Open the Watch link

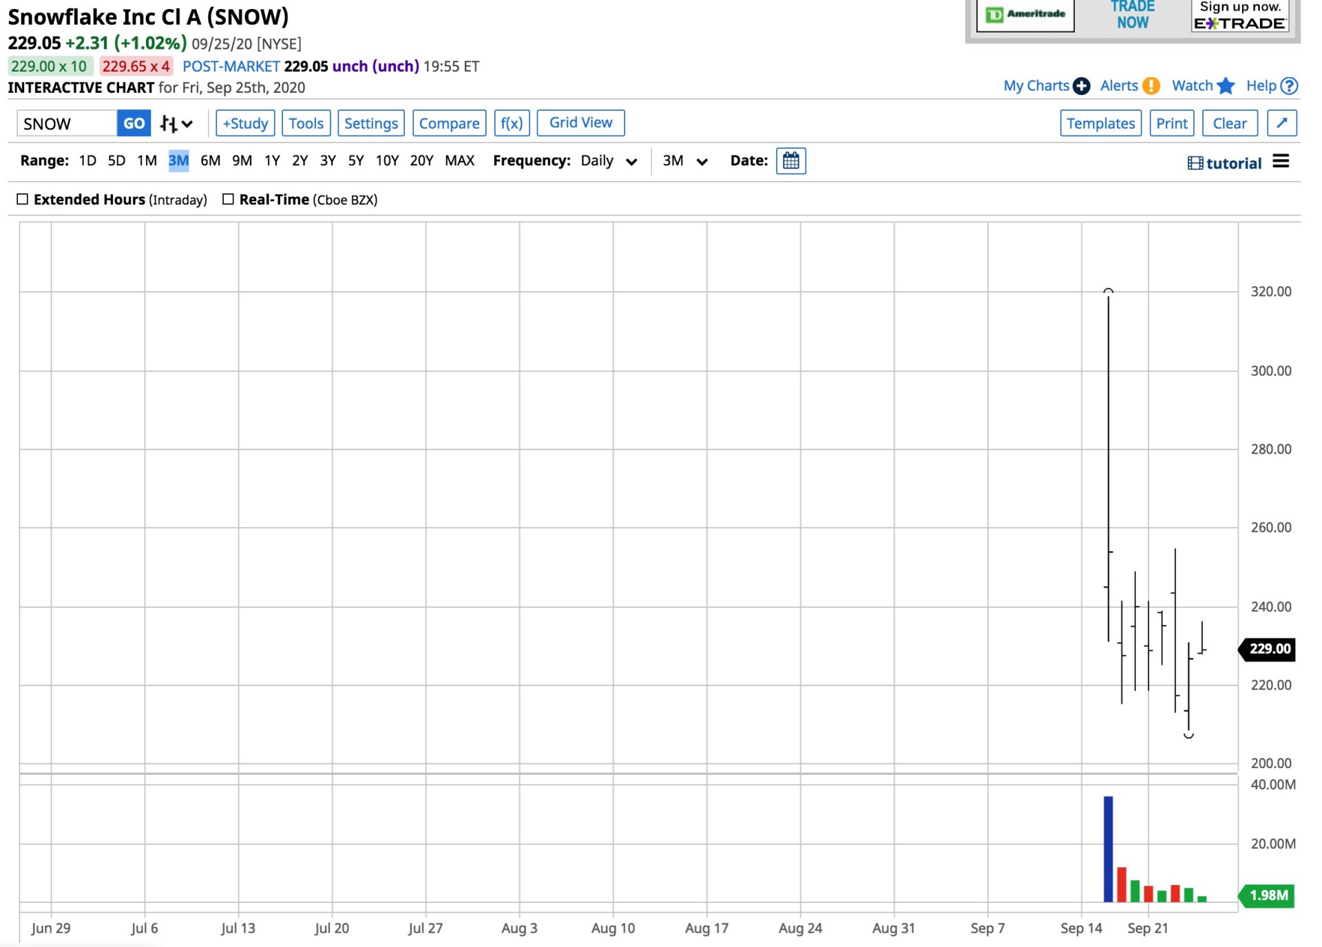pyautogui.click(x=1192, y=85)
